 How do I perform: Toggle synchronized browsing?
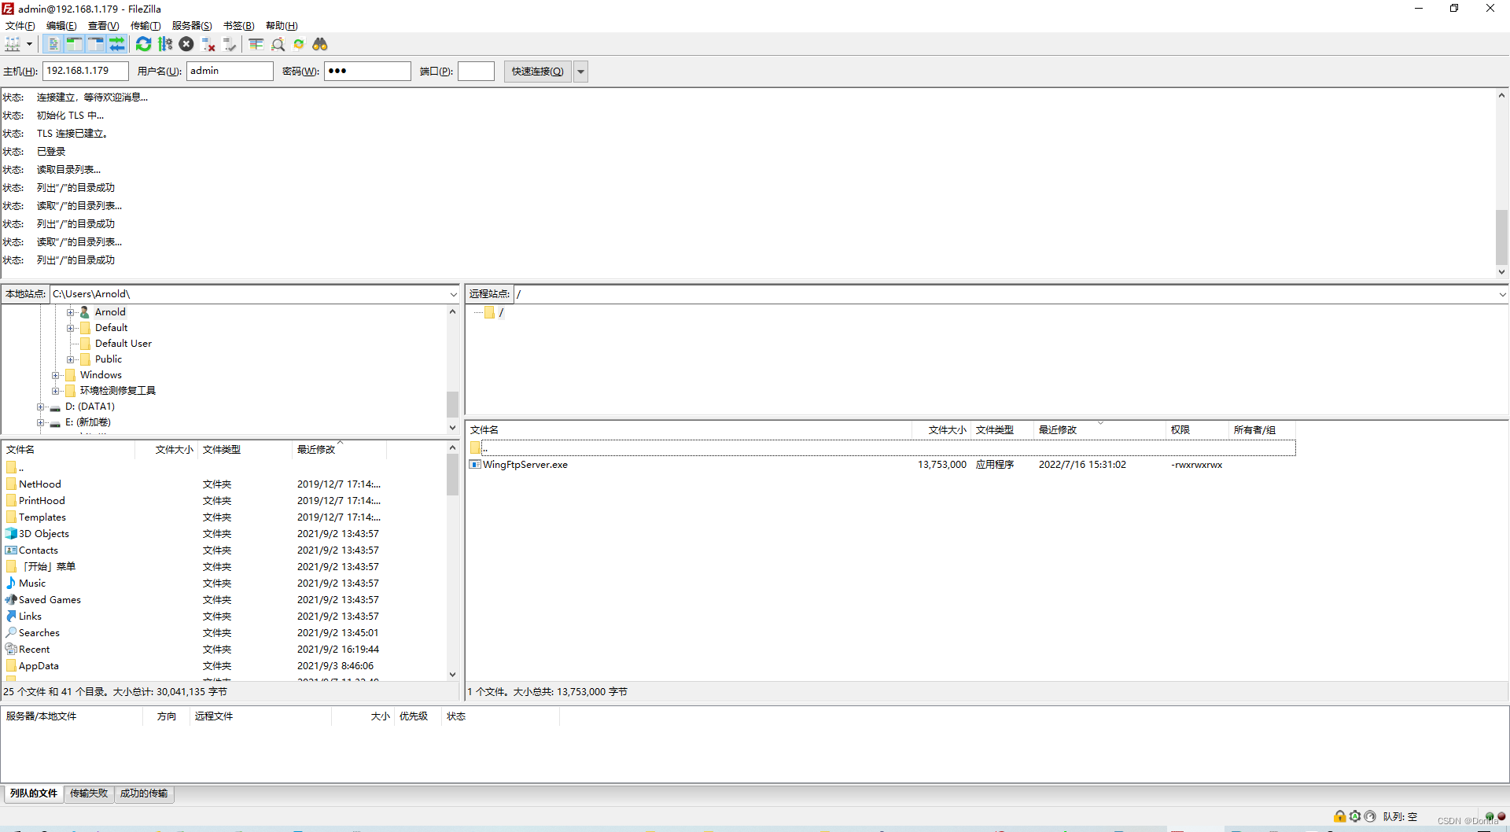pos(299,44)
